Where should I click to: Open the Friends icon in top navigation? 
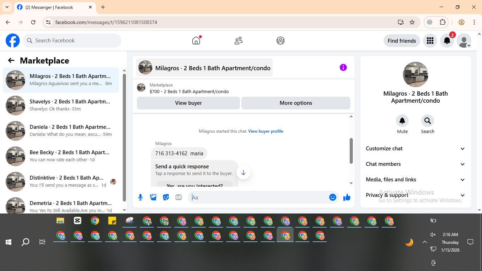tap(239, 41)
